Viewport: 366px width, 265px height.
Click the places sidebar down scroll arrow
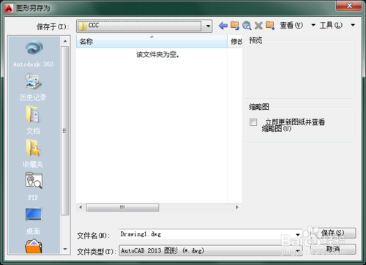click(x=65, y=249)
